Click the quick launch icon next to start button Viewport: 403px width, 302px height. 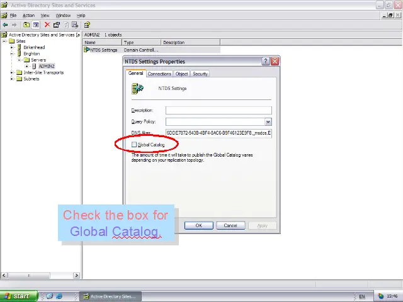pyautogui.click(x=49, y=296)
